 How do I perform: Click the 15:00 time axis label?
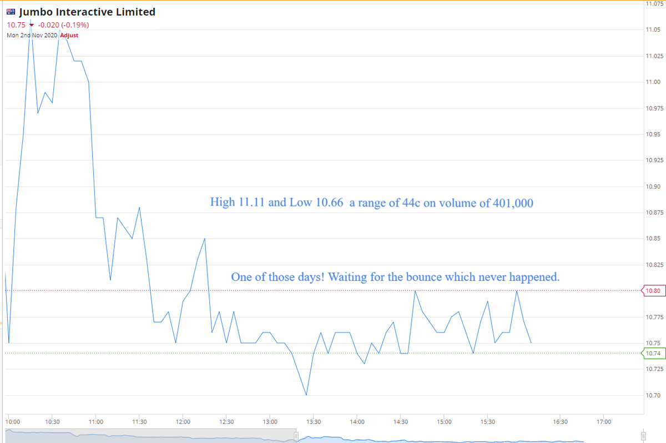(x=443, y=421)
